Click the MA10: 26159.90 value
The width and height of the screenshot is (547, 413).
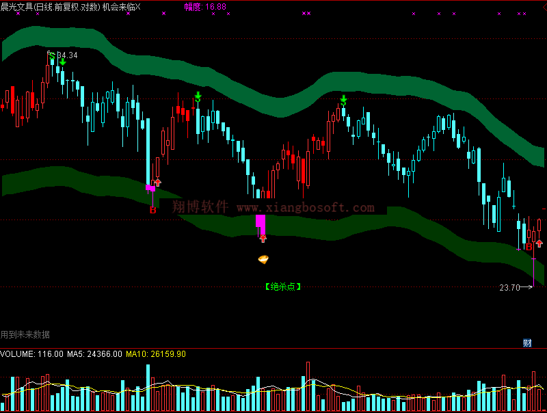(156, 354)
